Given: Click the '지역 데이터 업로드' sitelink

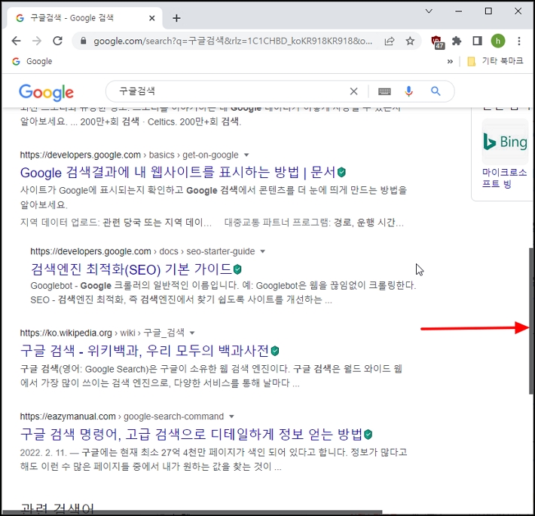Looking at the screenshot, I should tap(60, 223).
